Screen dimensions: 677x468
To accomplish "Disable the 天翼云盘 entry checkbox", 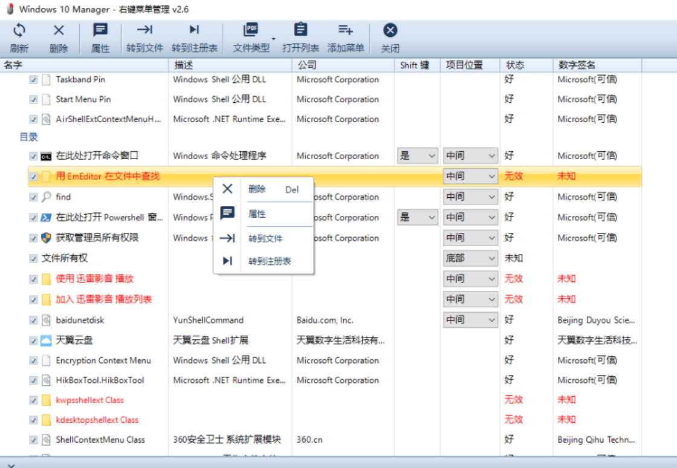I will [x=34, y=341].
